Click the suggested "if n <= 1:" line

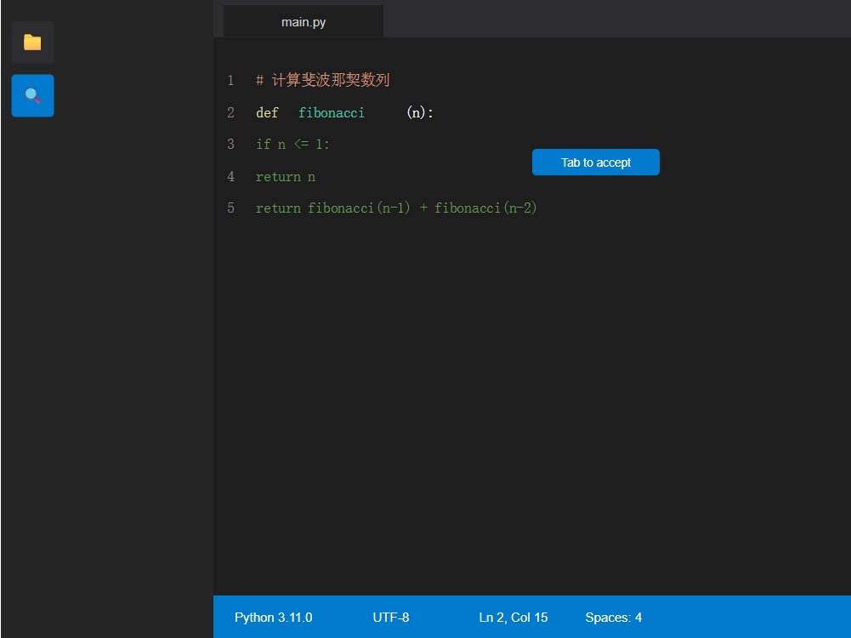click(292, 145)
